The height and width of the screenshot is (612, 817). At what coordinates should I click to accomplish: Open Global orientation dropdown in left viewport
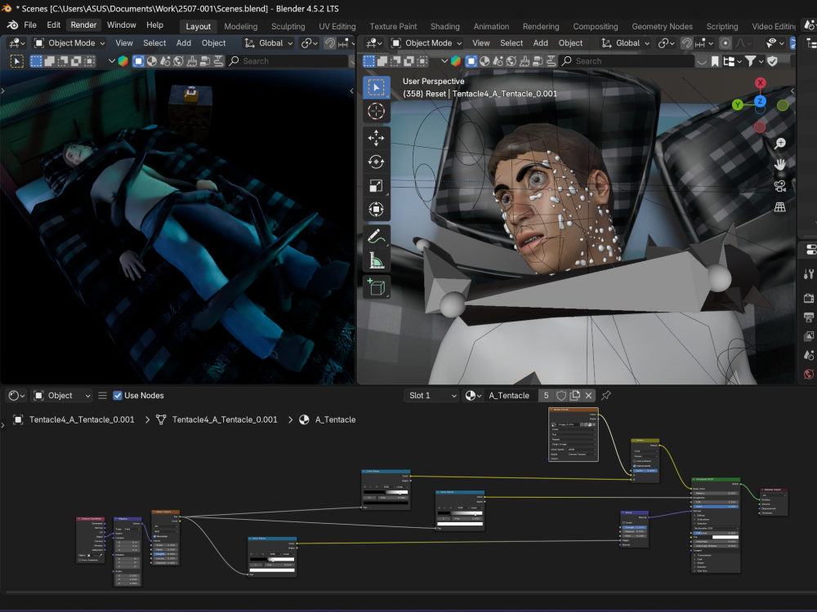268,43
